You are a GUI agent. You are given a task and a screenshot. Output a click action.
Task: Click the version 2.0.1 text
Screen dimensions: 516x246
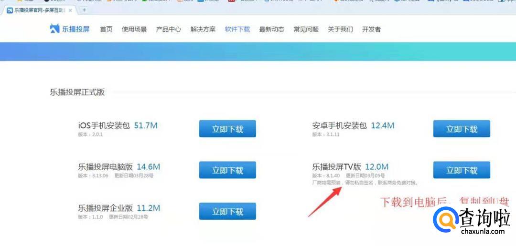point(90,134)
